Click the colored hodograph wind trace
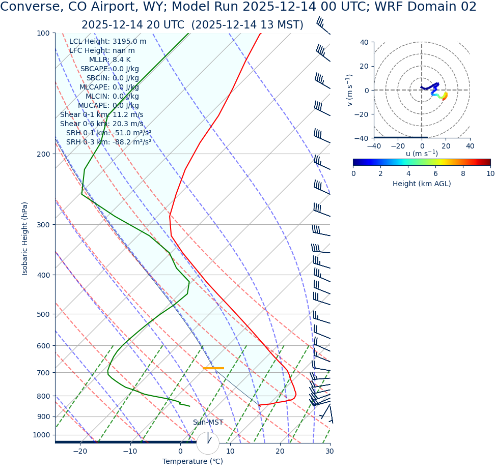495x476 pixels. tap(438, 92)
